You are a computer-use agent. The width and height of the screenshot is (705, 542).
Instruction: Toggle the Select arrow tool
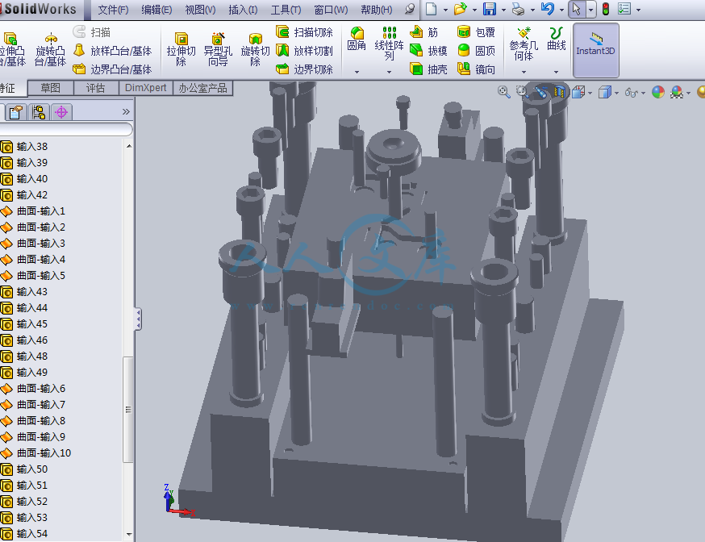click(x=577, y=9)
